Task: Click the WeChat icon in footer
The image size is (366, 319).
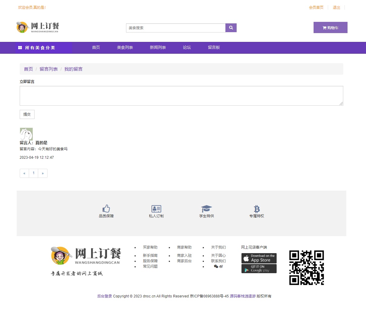Action: (x=216, y=266)
